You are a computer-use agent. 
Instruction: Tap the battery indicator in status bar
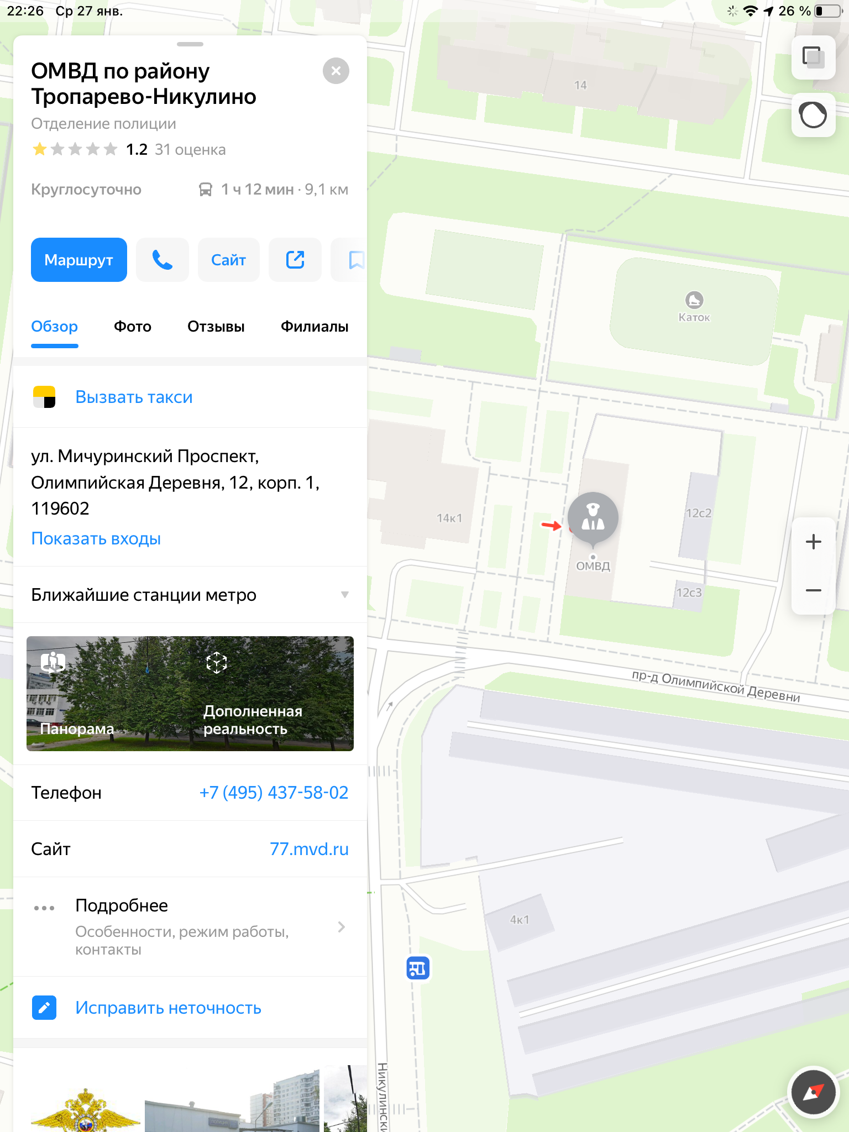click(828, 11)
